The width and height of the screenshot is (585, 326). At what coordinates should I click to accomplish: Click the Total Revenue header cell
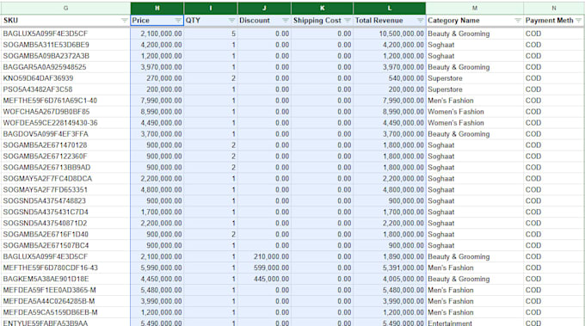pyautogui.click(x=390, y=21)
